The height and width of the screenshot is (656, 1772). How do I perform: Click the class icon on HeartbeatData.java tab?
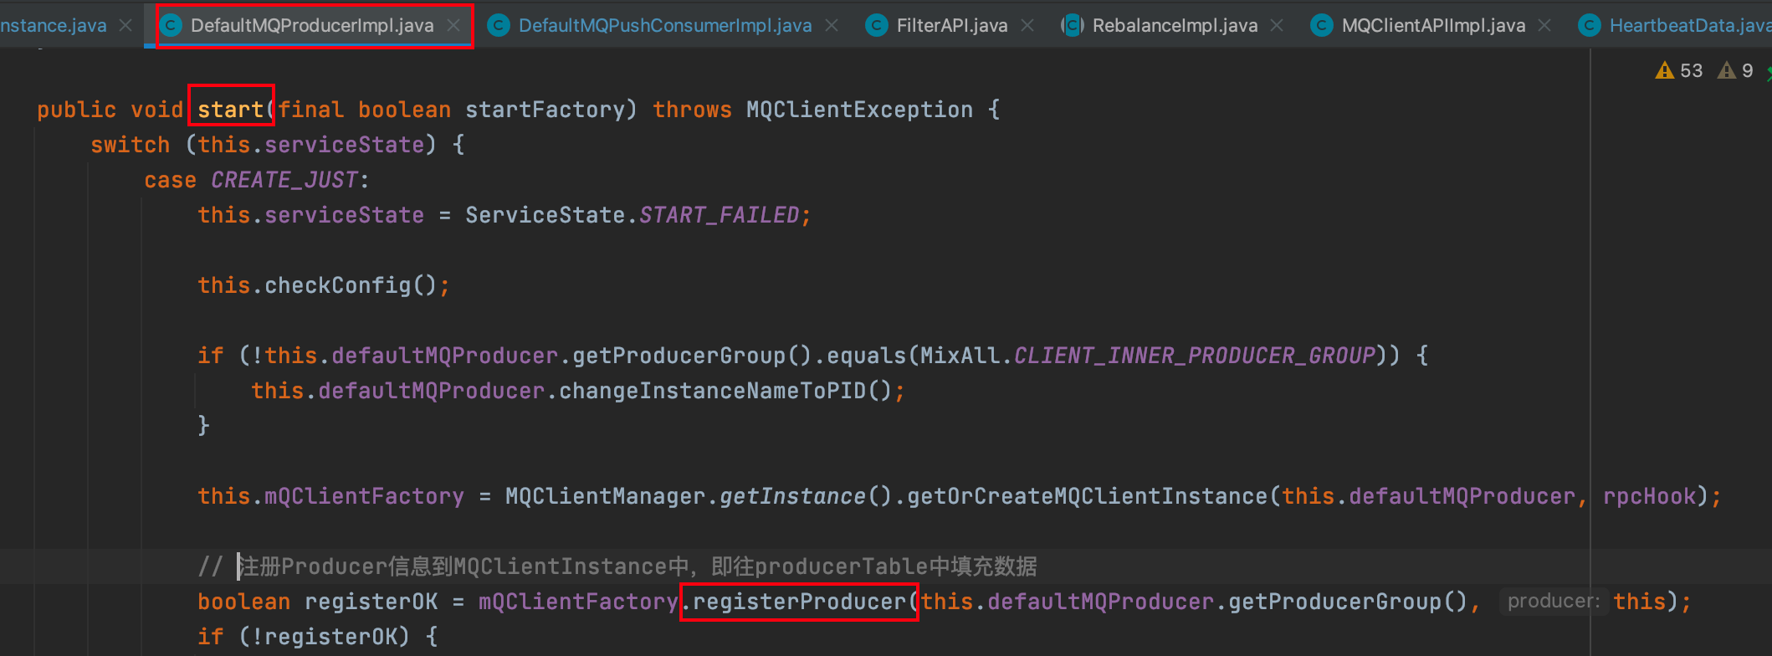pos(1590,26)
